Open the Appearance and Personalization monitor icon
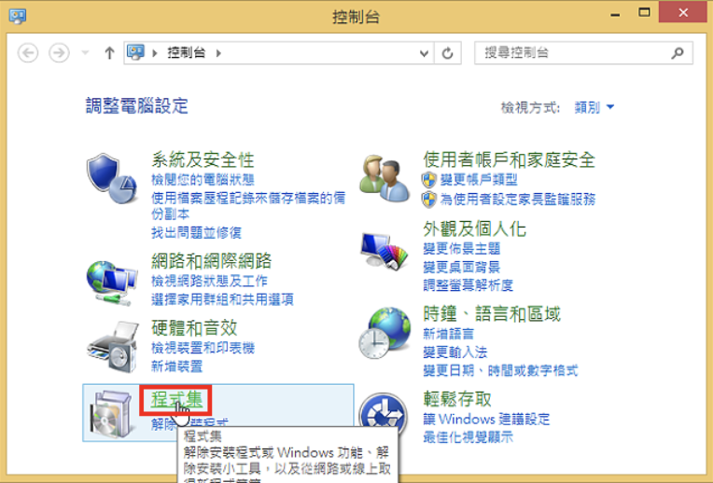Image resolution: width=713 pixels, height=483 pixels. pyautogui.click(x=384, y=251)
